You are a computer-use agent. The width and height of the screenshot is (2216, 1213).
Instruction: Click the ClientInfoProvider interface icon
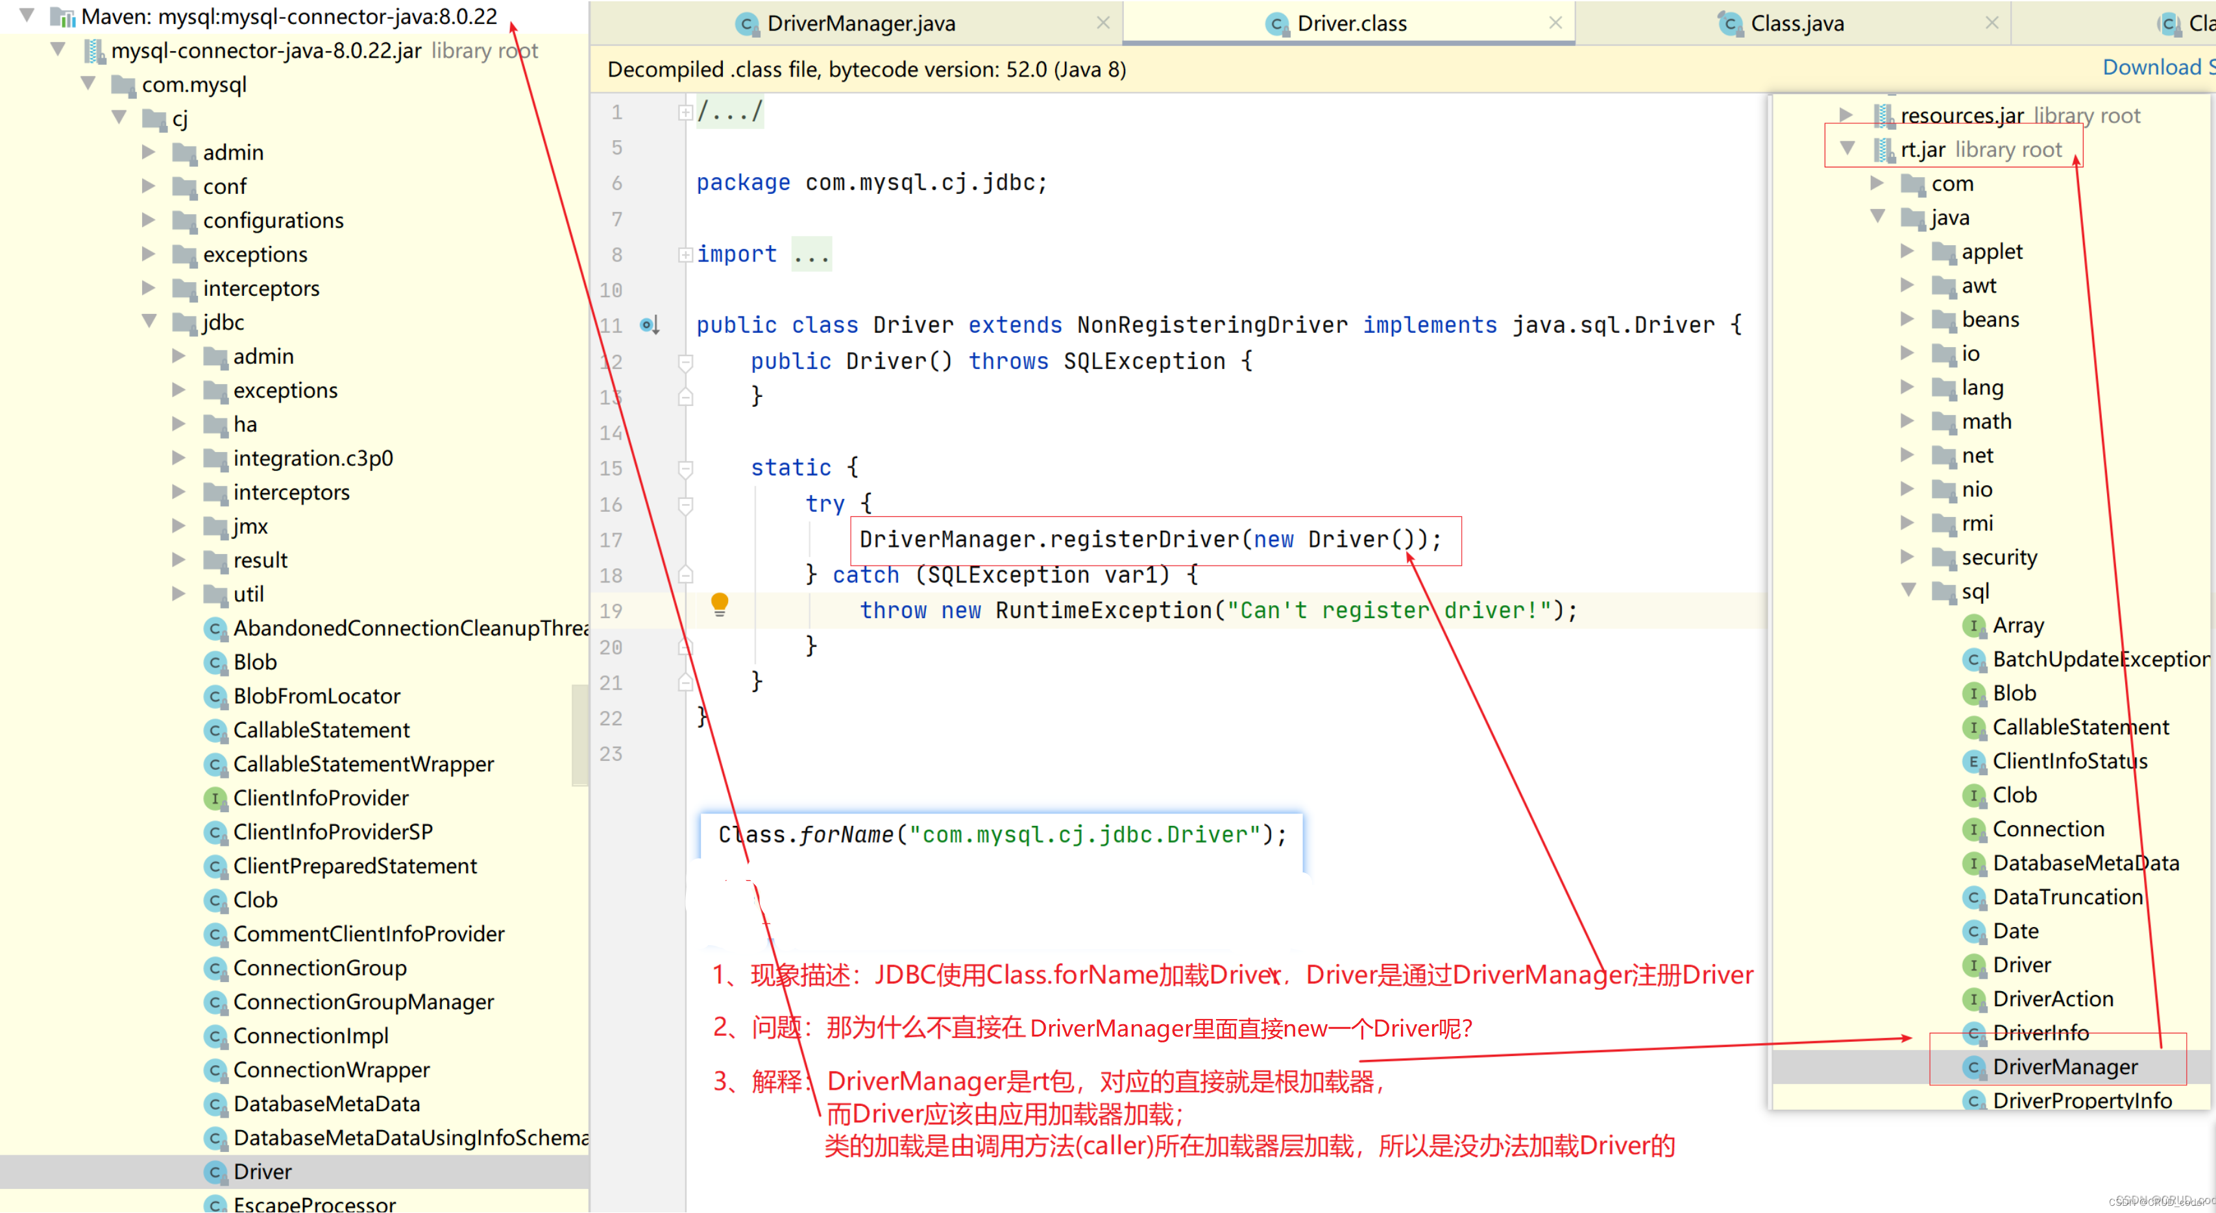214,799
